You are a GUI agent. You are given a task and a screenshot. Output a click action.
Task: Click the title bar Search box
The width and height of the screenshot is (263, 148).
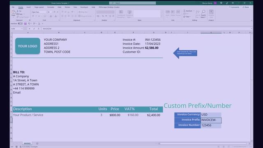(132, 3)
